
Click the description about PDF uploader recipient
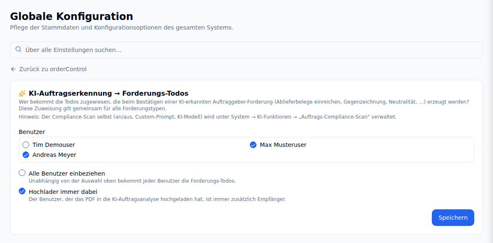(157, 199)
